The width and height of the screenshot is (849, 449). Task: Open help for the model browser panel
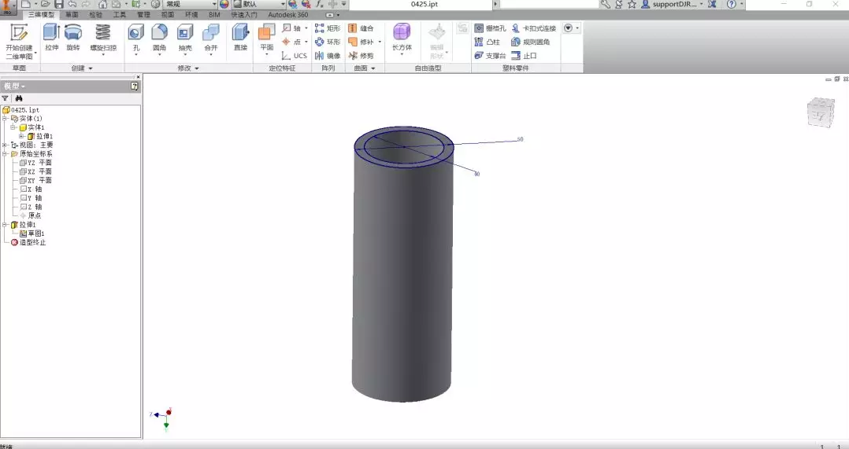point(134,86)
